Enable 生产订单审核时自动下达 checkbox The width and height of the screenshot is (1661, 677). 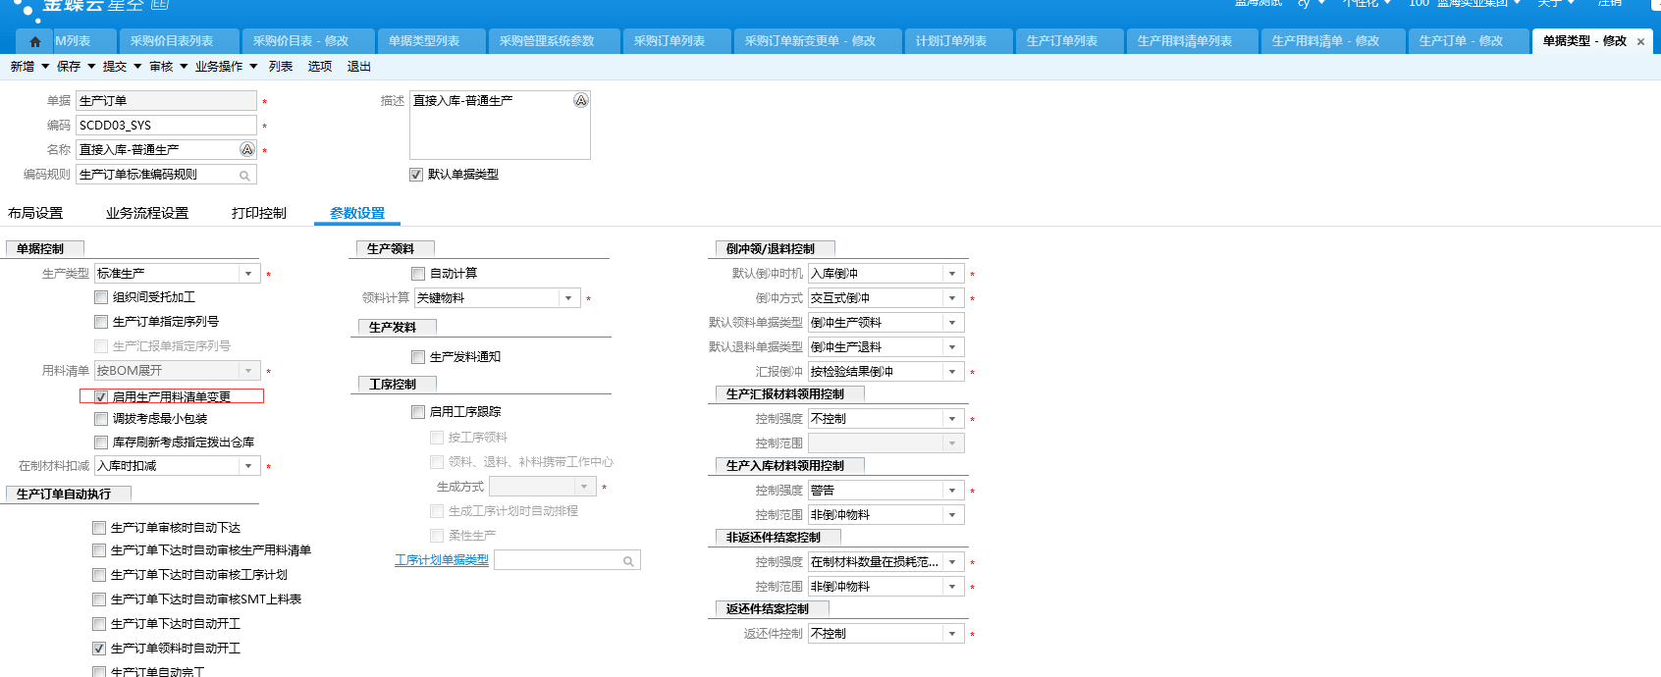(99, 528)
